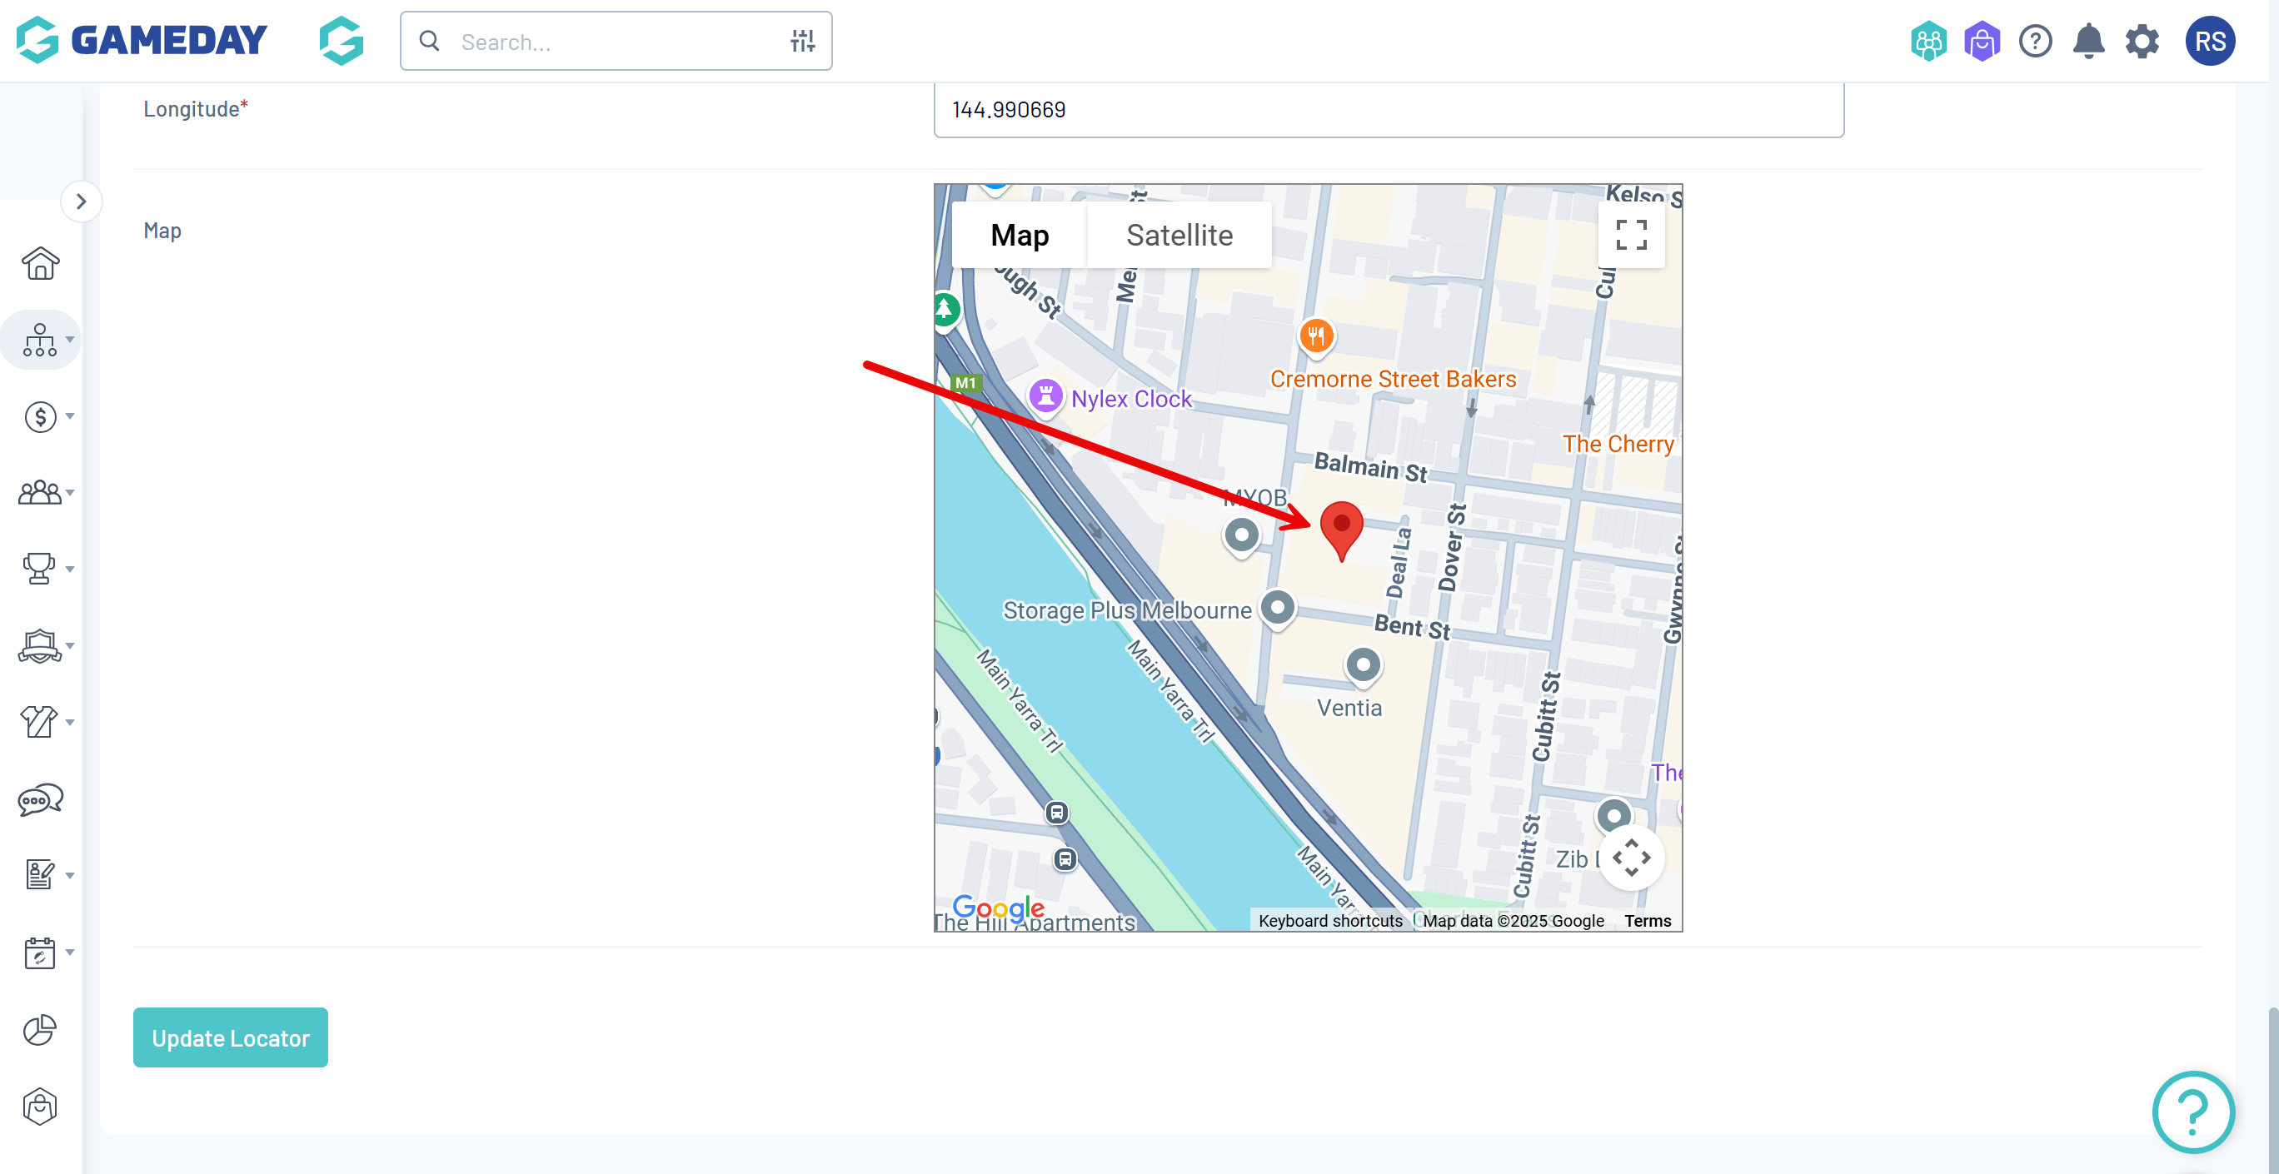
Task: Click the red location pin marker
Action: pyautogui.click(x=1341, y=528)
